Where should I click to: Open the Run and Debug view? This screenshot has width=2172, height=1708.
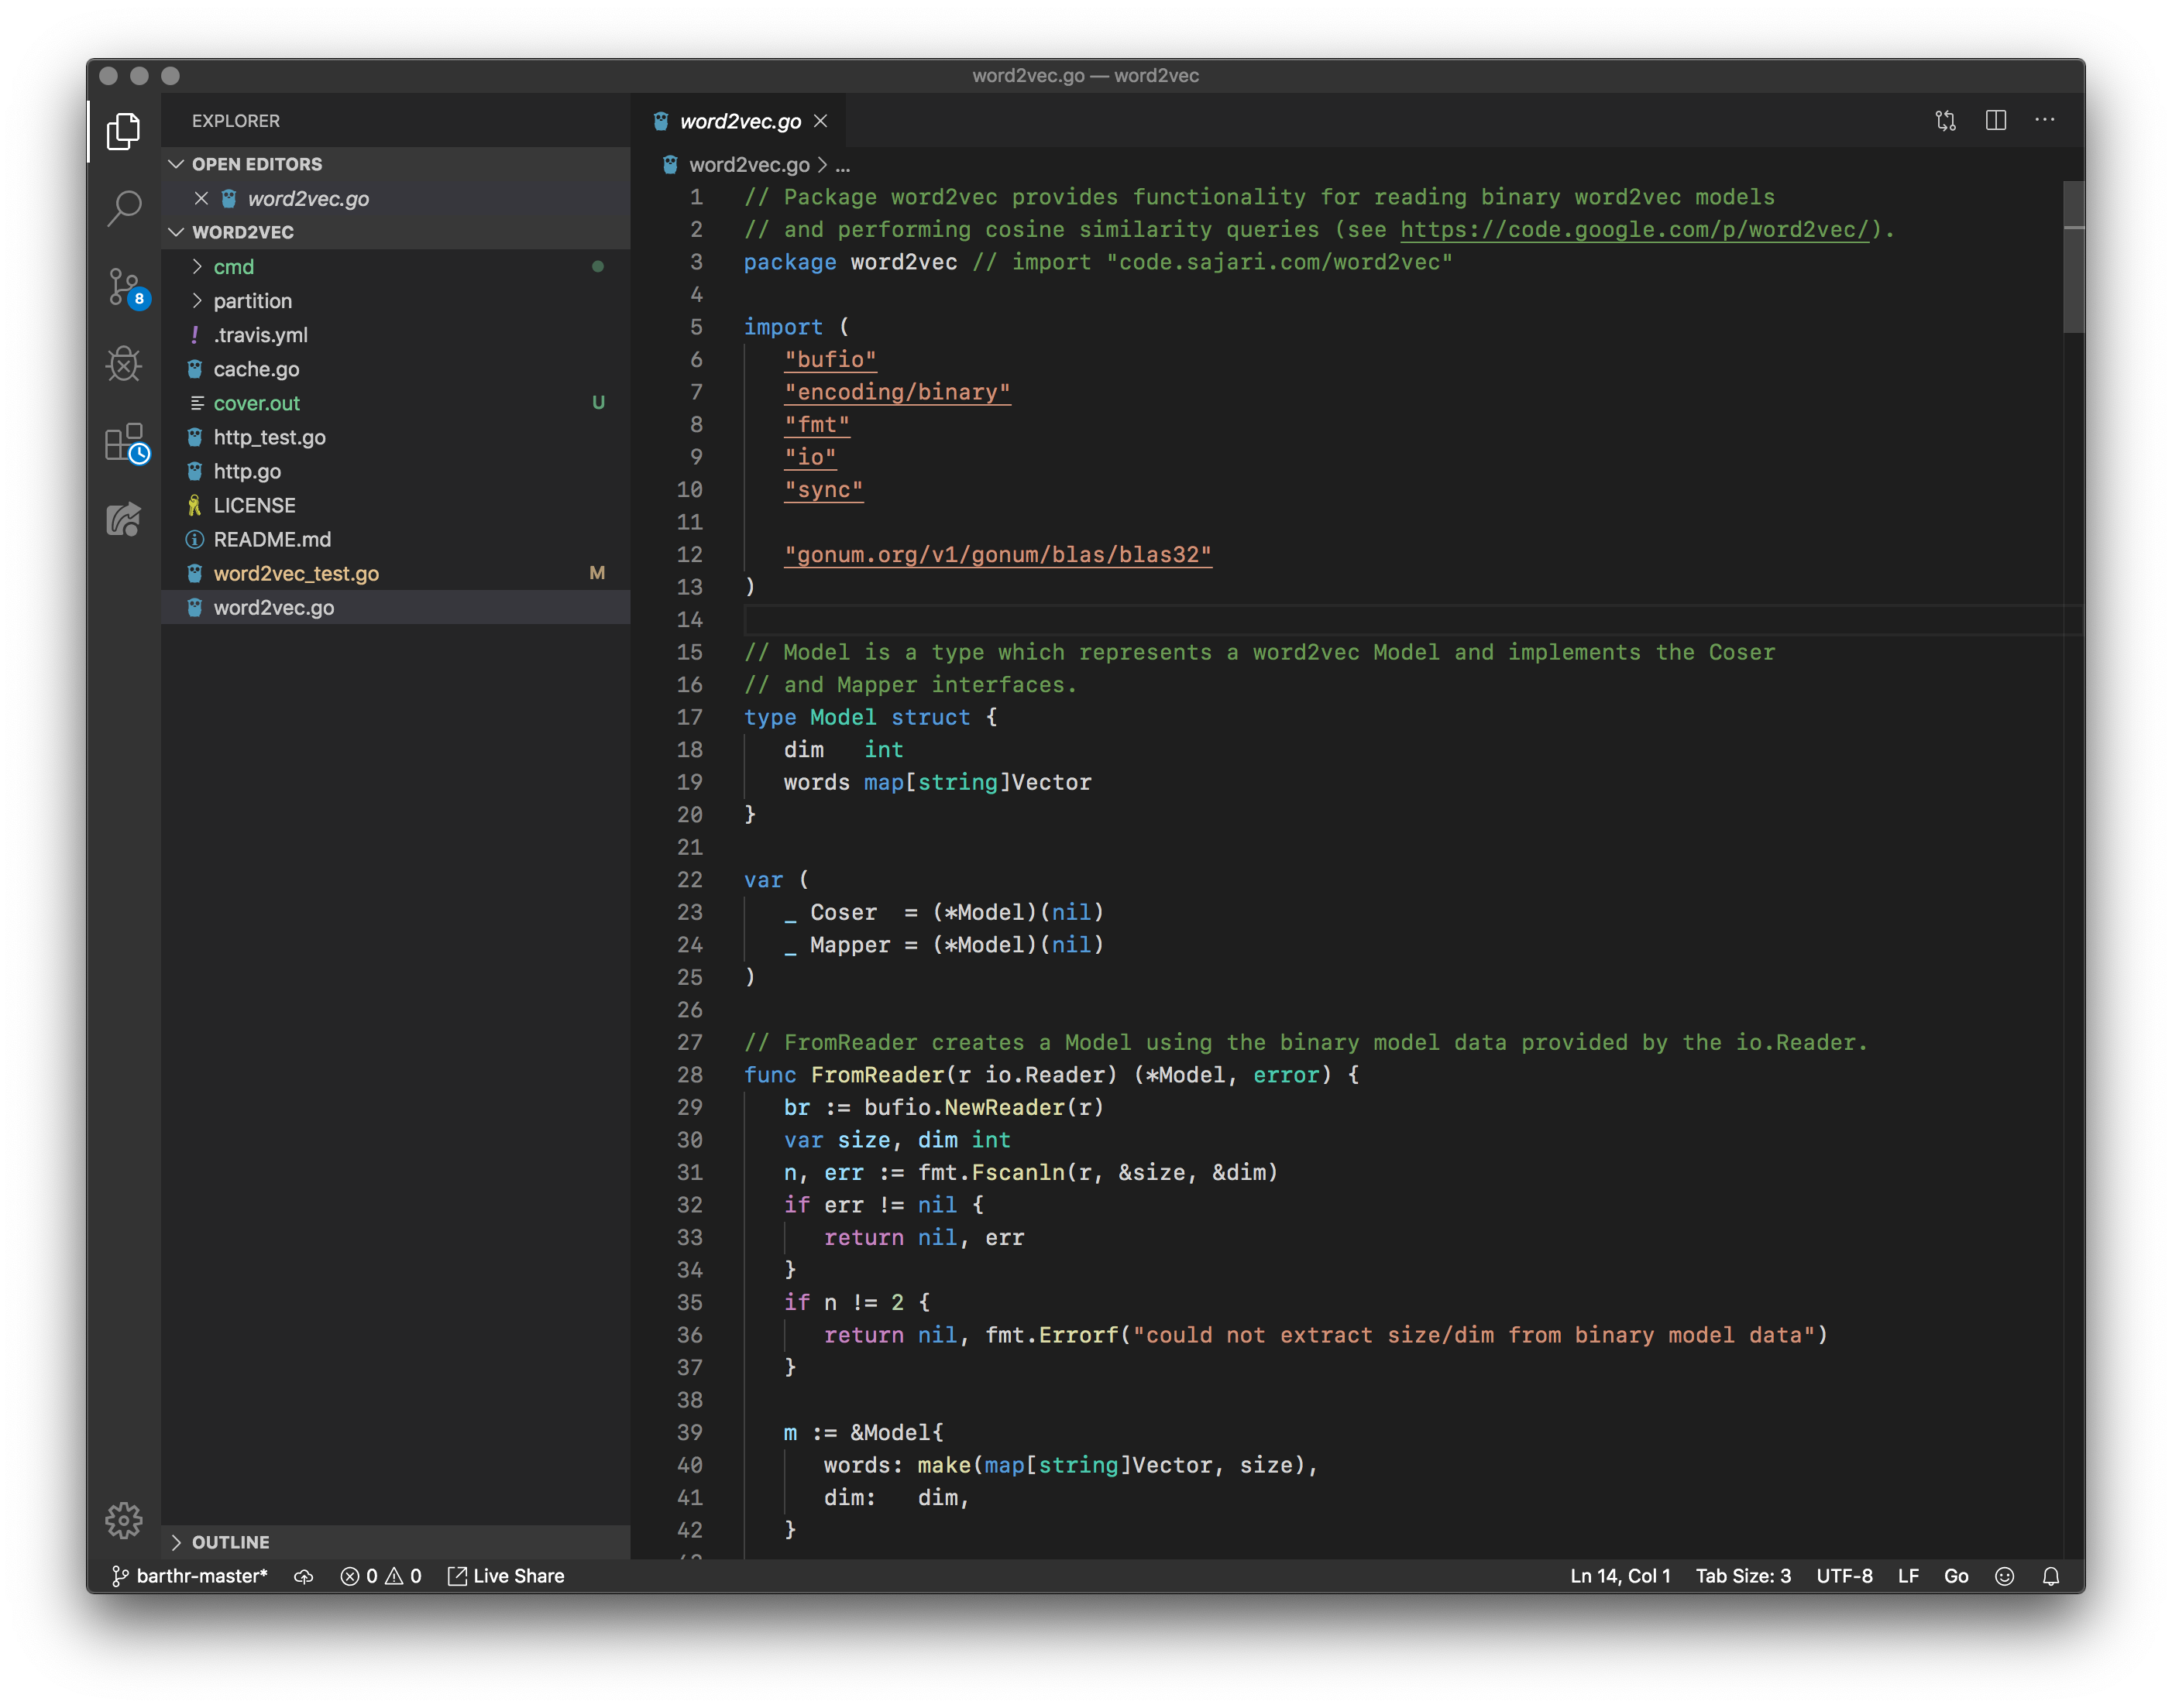[x=124, y=364]
